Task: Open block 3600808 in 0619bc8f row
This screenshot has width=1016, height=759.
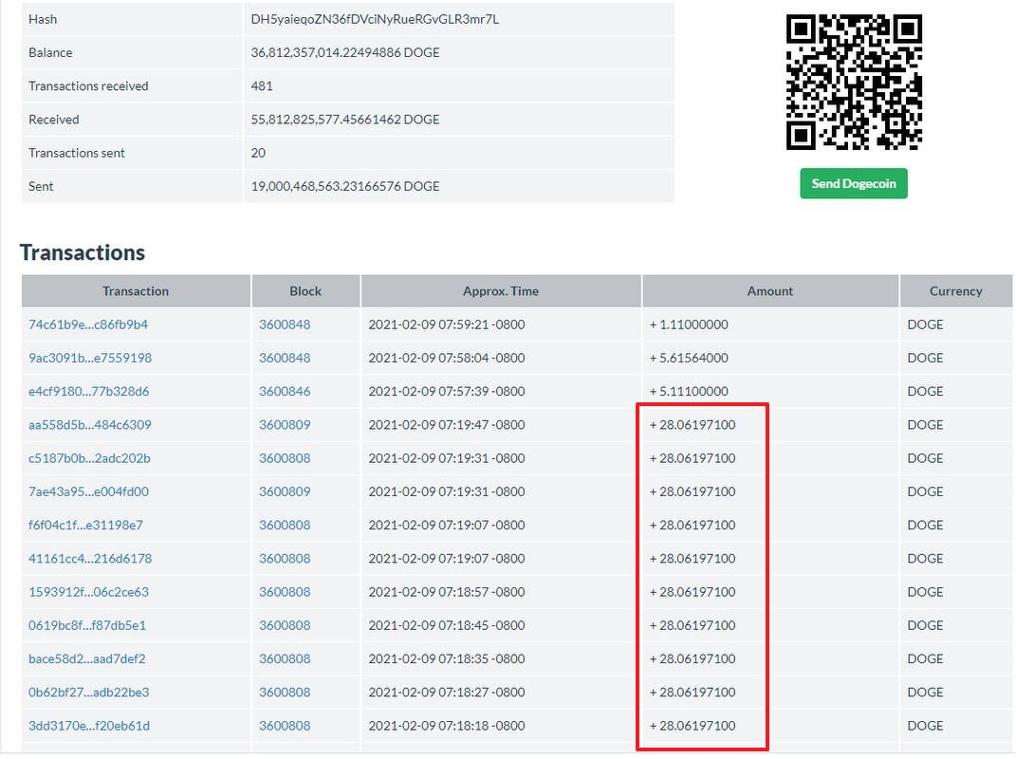Action: (x=285, y=626)
